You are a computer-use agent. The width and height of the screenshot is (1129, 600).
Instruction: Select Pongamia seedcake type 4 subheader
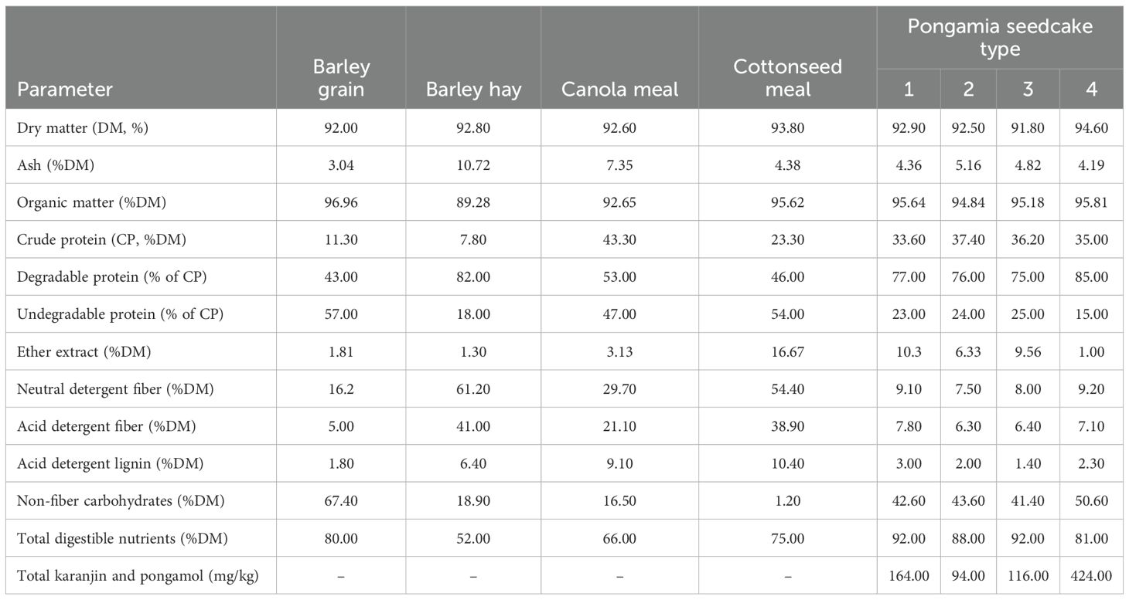[x=1091, y=90]
